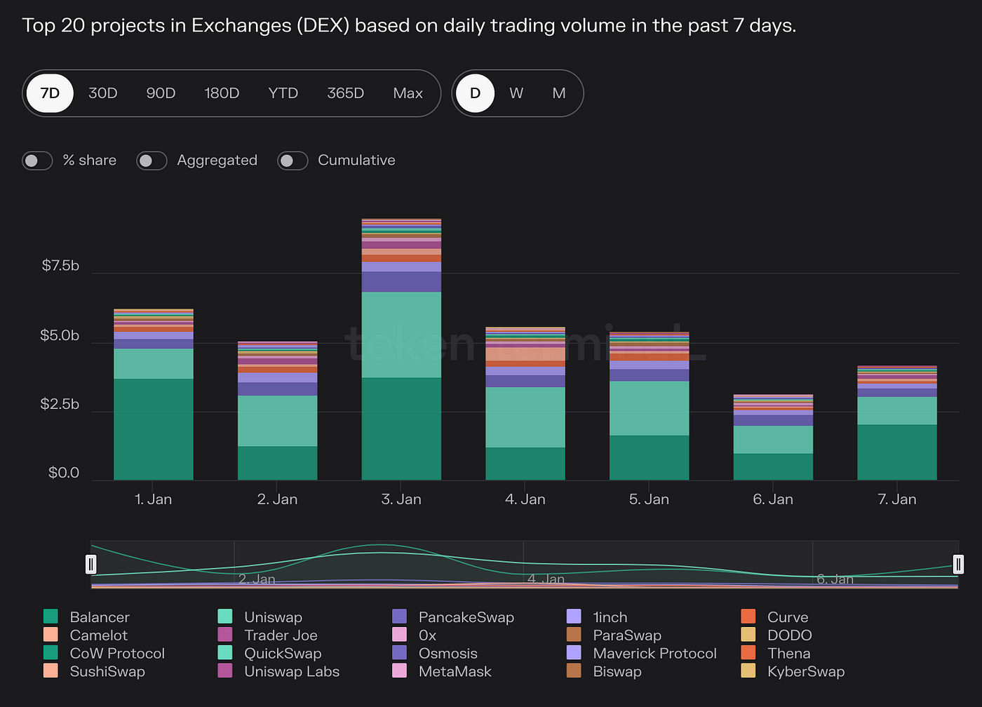The width and height of the screenshot is (982, 707).
Task: Click the KyberSwap legend color swatch
Action: [x=748, y=671]
